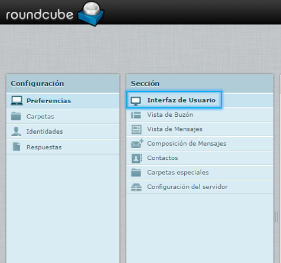Click the Carpetas especiales folder icon

(x=136, y=173)
